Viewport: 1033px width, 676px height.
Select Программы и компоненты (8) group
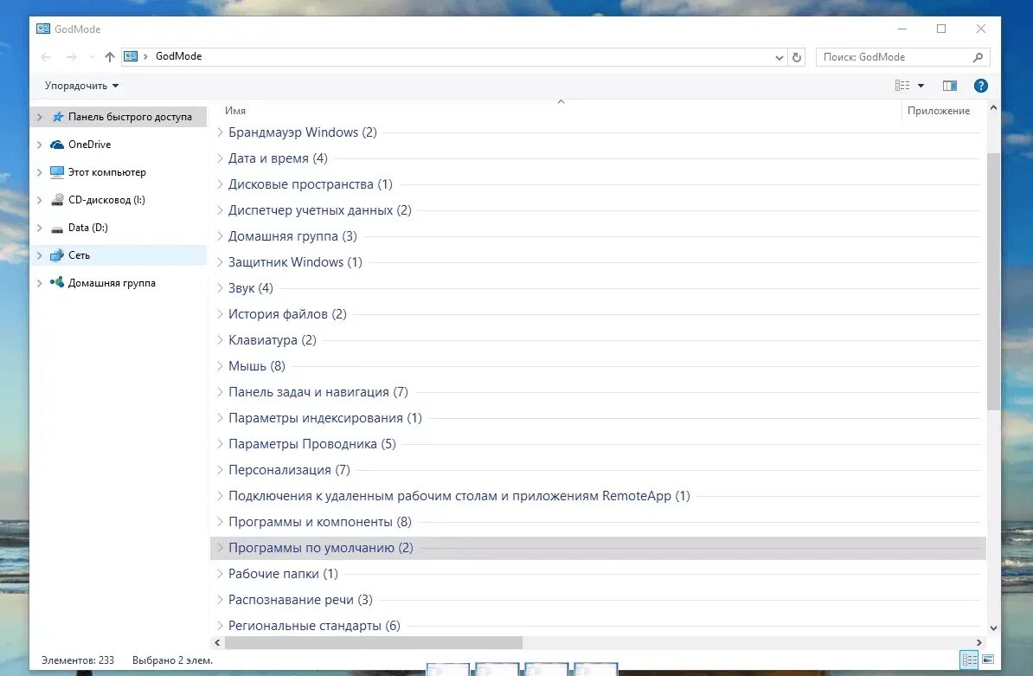(319, 522)
